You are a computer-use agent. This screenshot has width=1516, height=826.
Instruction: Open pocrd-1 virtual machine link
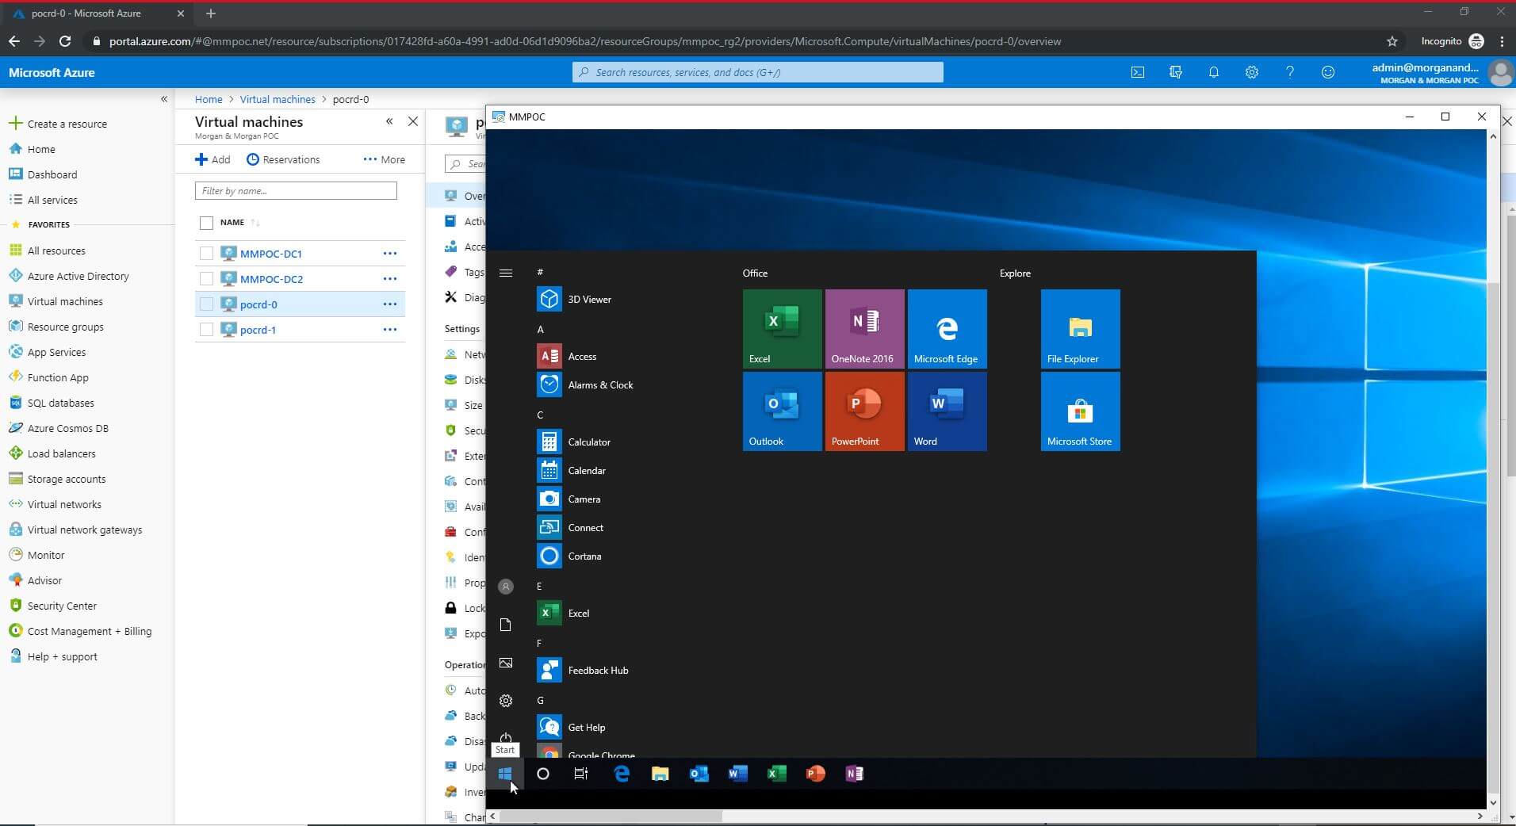pyautogui.click(x=258, y=330)
